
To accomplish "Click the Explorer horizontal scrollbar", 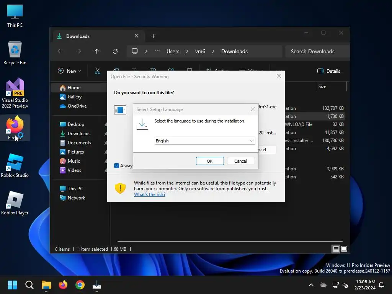I will coord(230,242).
